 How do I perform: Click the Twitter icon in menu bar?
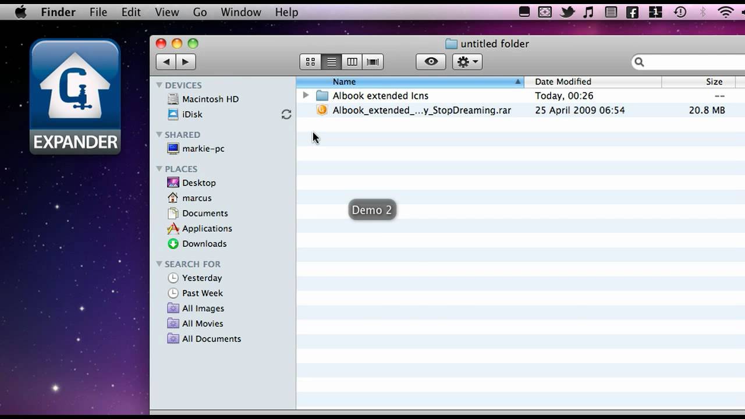567,12
